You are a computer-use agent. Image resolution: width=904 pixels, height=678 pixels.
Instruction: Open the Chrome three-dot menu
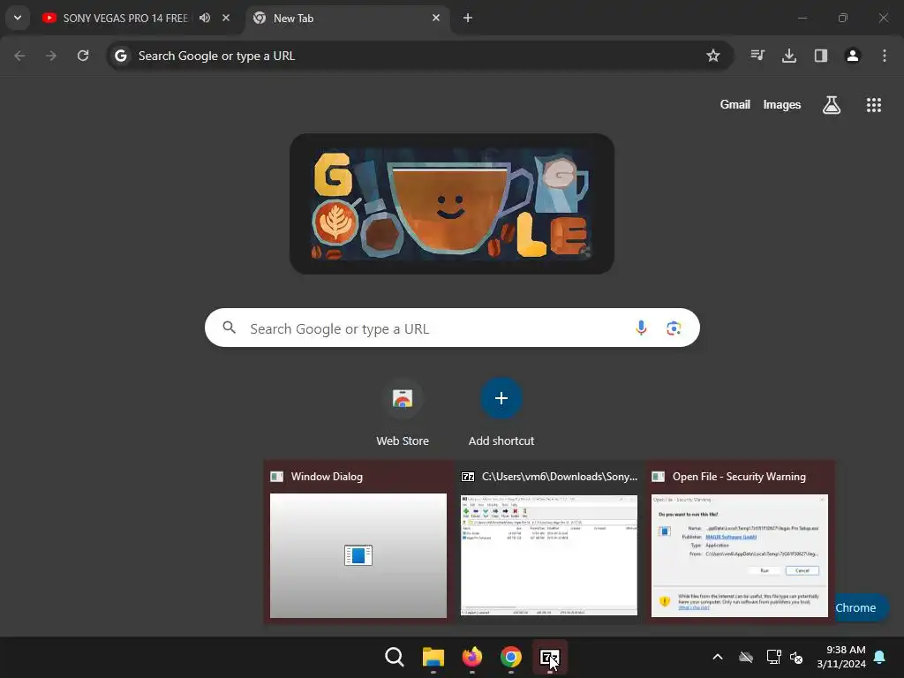point(885,56)
